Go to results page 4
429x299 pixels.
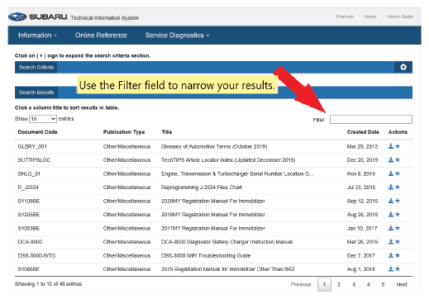click(369, 284)
